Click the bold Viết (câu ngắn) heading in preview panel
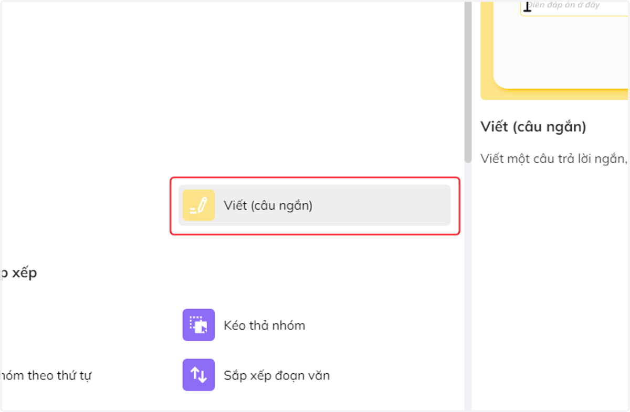This screenshot has width=630, height=412. tap(533, 127)
